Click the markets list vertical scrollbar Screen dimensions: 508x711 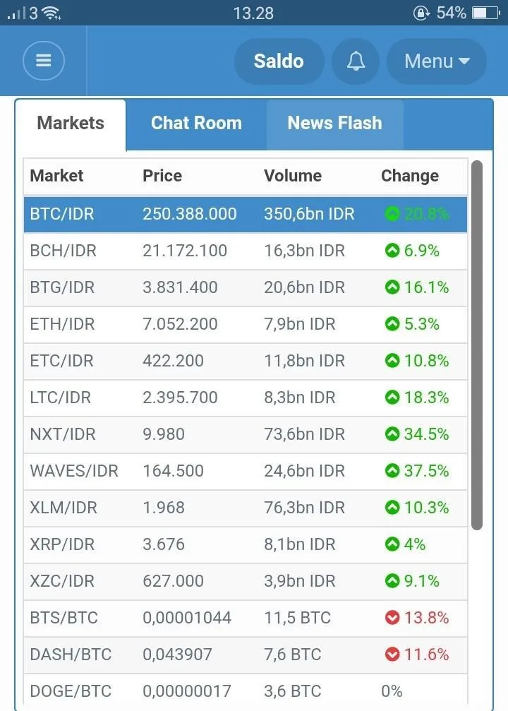click(477, 345)
